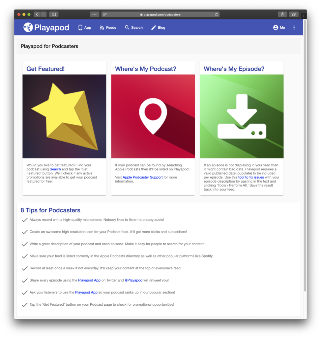
Task: Click the playapod.com/podcasters address bar
Action: click(x=160, y=15)
